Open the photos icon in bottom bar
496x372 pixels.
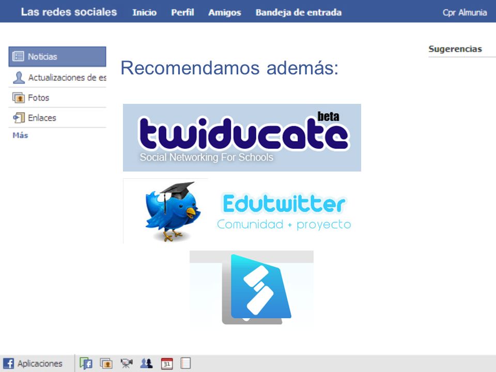pos(106,363)
